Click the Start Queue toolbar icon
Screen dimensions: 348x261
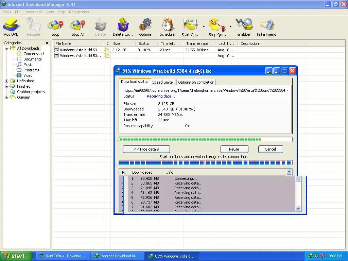(x=190, y=27)
